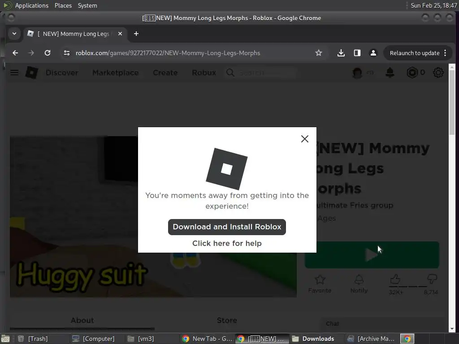Screen dimensions: 459x344
Task: Click the Roblox logo home icon
Action: pos(32,73)
